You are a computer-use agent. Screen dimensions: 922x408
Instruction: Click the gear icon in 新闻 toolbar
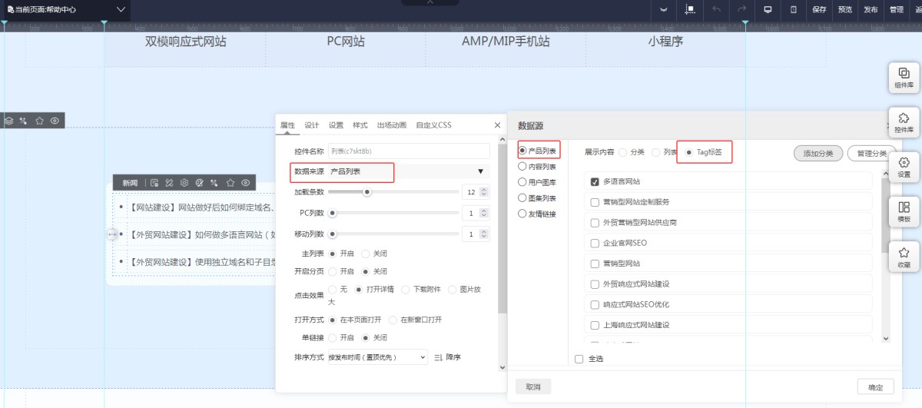click(x=184, y=183)
